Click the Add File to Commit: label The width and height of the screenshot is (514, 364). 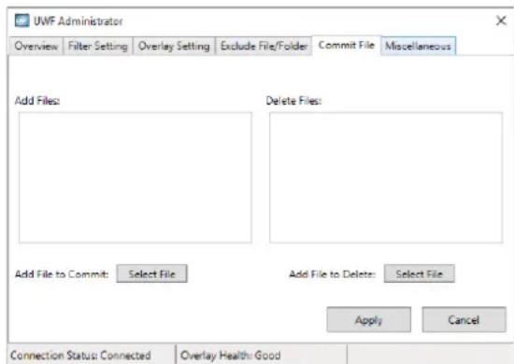click(x=62, y=274)
